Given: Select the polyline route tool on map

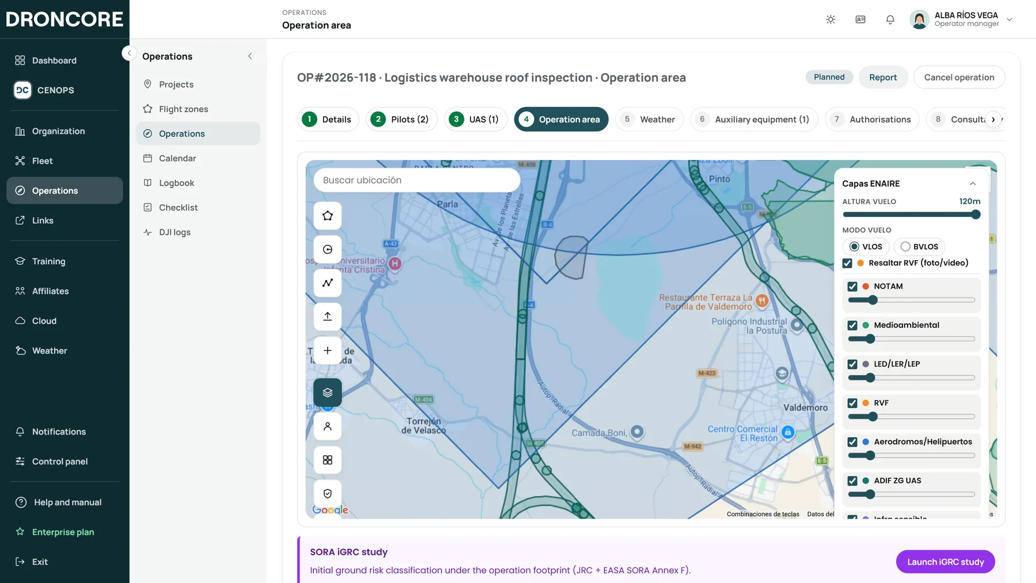Looking at the screenshot, I should 327,283.
